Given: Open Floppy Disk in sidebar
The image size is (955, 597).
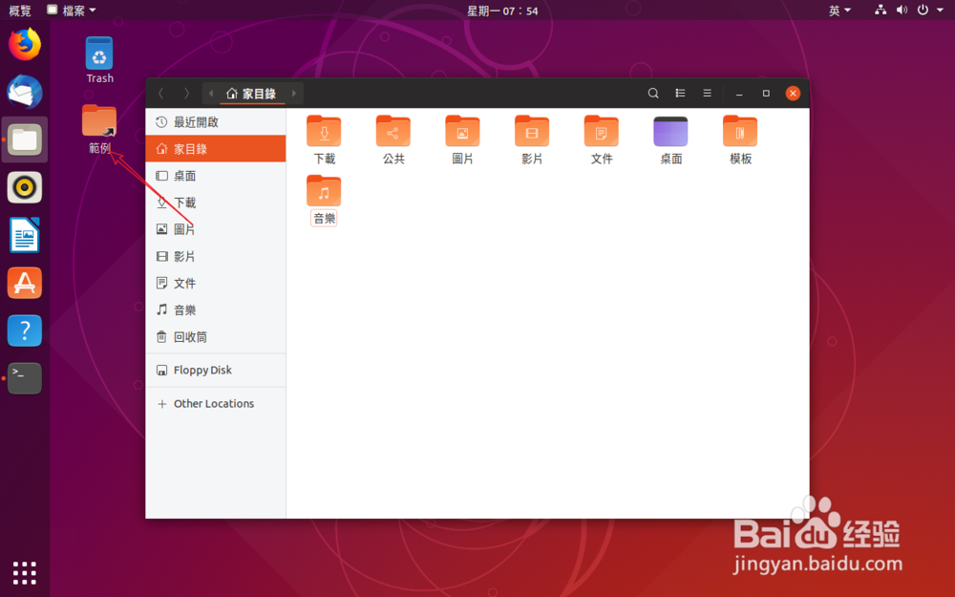Looking at the screenshot, I should [x=216, y=370].
